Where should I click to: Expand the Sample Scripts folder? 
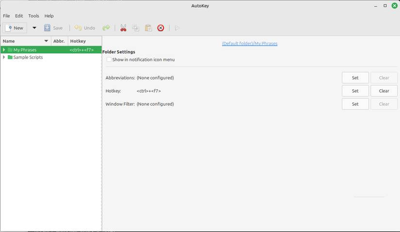coord(4,58)
